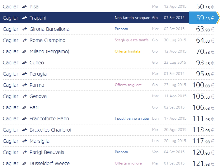Click the plane icon before Roma Ciampino

(25, 40)
